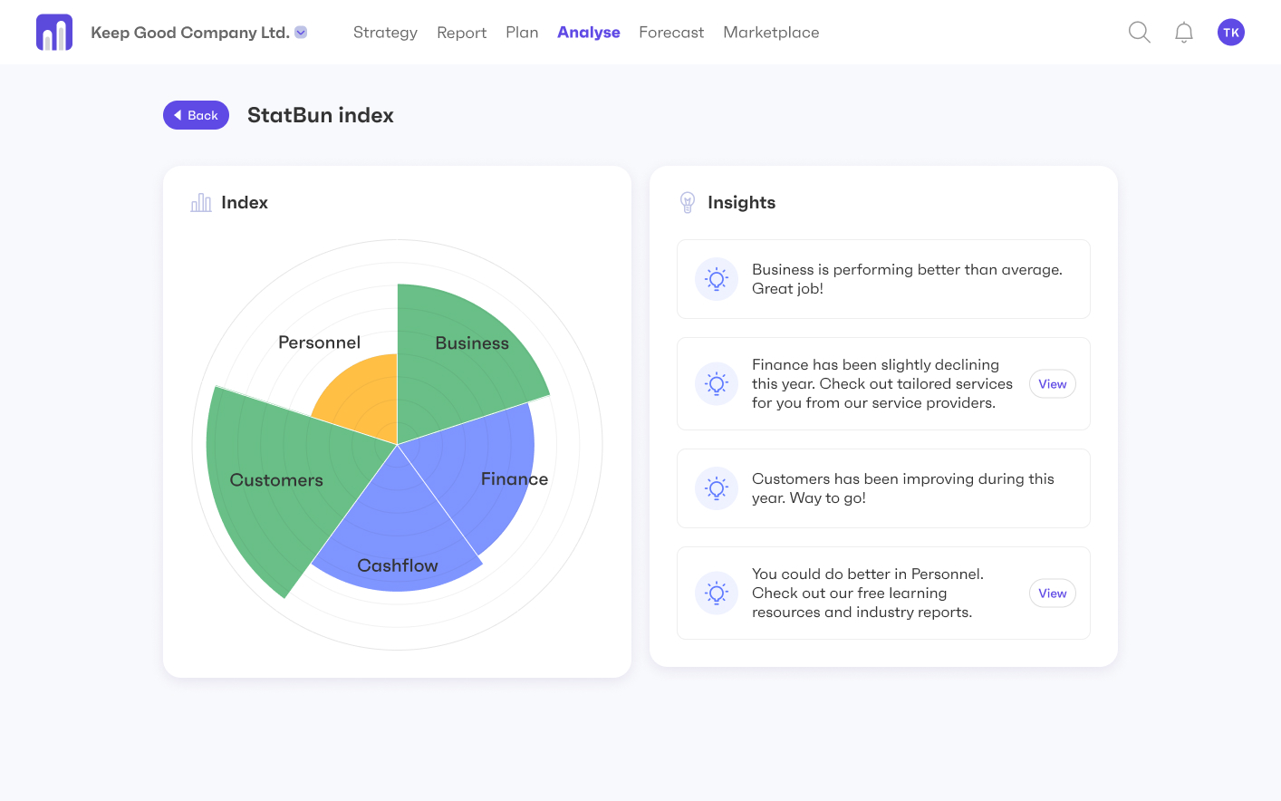Switch to the Forecast tab
This screenshot has height=801, width=1281.
coord(671,33)
